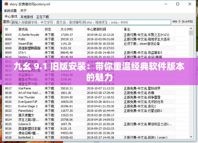Close the story window
The image size is (198, 143).
click(x=190, y=4)
